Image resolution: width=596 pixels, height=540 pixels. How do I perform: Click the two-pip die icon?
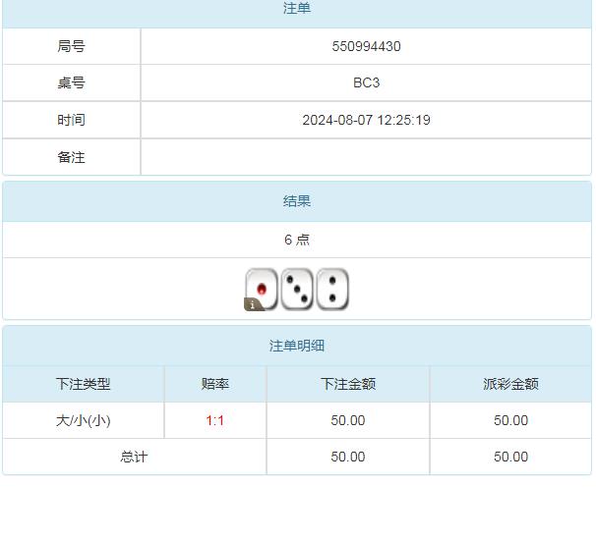click(x=332, y=289)
